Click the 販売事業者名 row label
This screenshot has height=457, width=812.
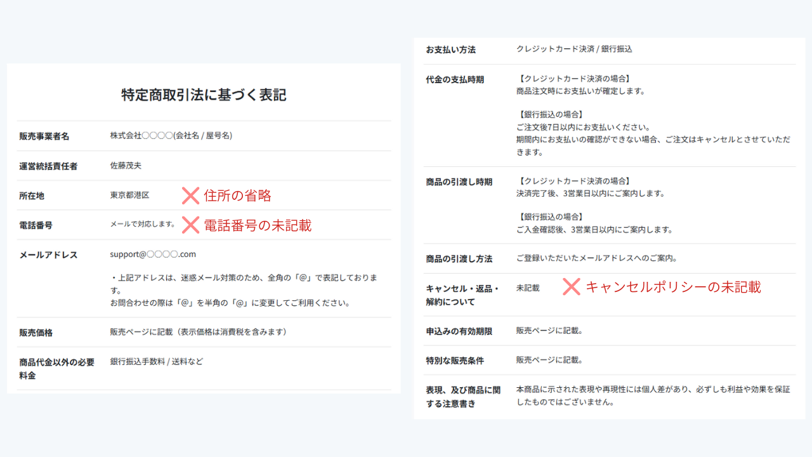(44, 136)
